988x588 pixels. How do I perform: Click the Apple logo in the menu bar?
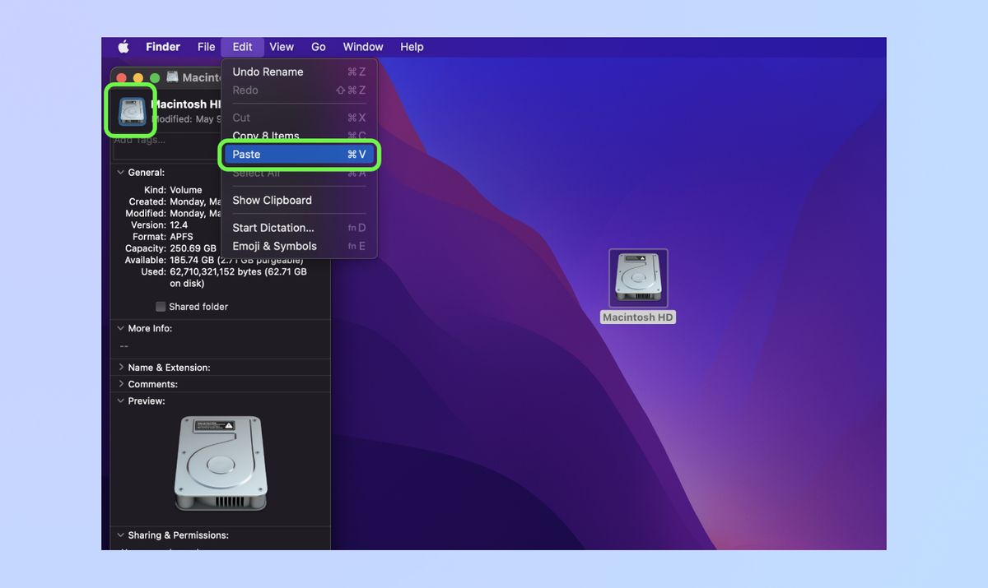click(123, 47)
